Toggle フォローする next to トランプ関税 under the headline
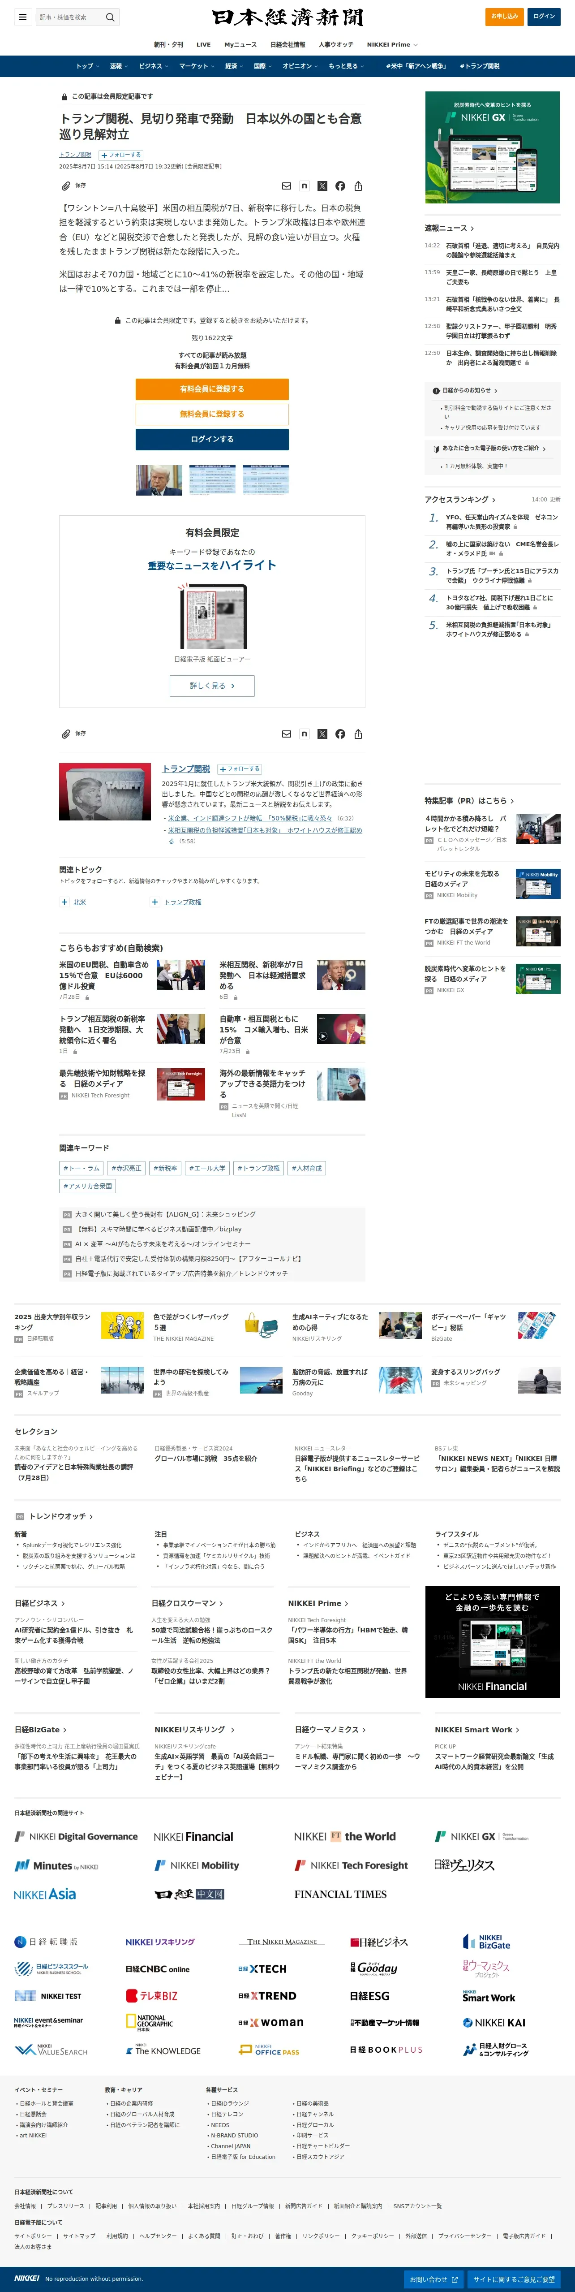The width and height of the screenshot is (575, 2292). (x=121, y=155)
